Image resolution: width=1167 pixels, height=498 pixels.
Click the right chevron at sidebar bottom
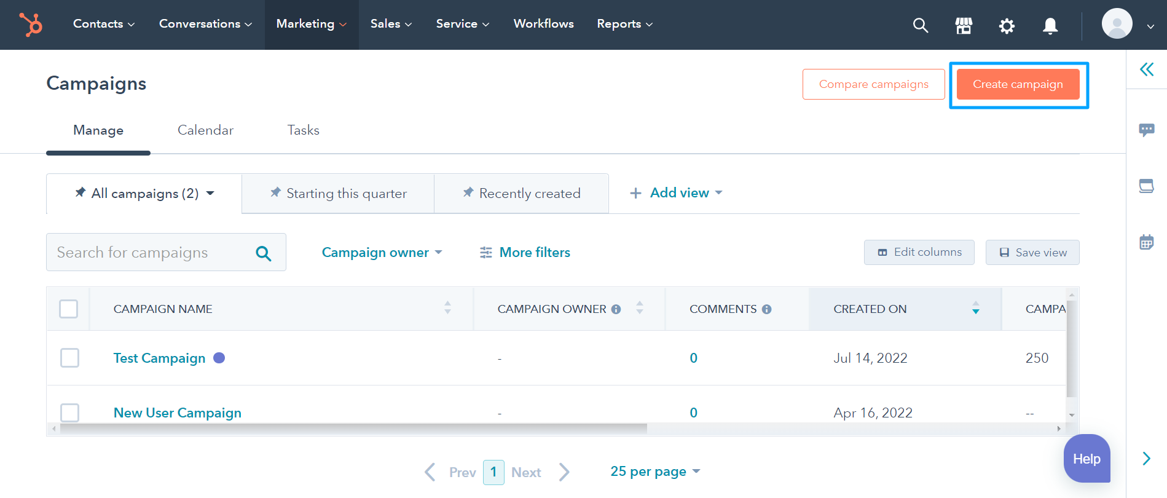(1147, 459)
